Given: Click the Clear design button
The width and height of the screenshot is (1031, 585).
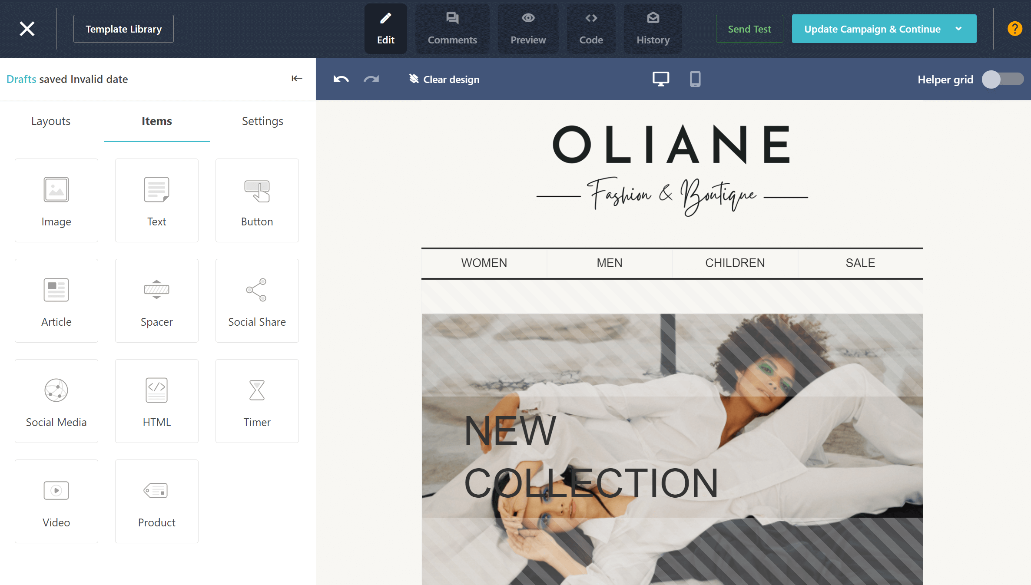Looking at the screenshot, I should [x=444, y=79].
